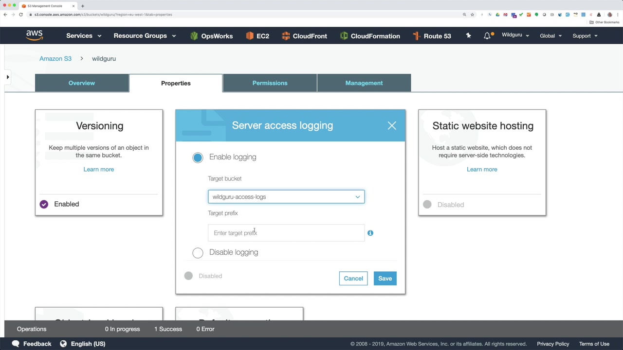Viewport: 623px width, 350px height.
Task: Click the wildguru breadcrumb text
Action: 104,58
